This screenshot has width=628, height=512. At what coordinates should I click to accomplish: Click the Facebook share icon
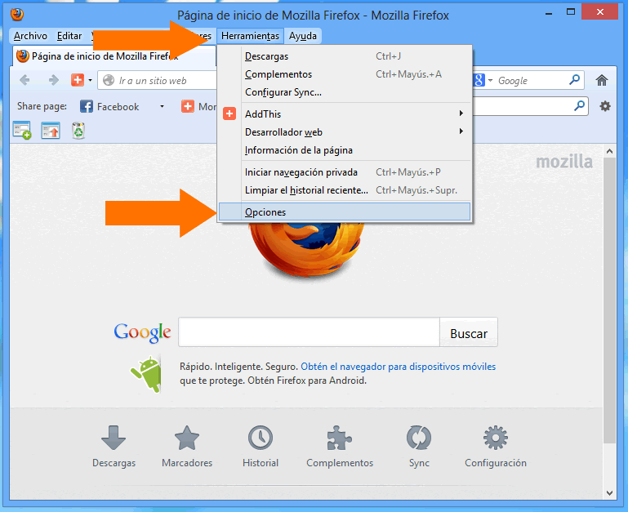click(x=86, y=107)
